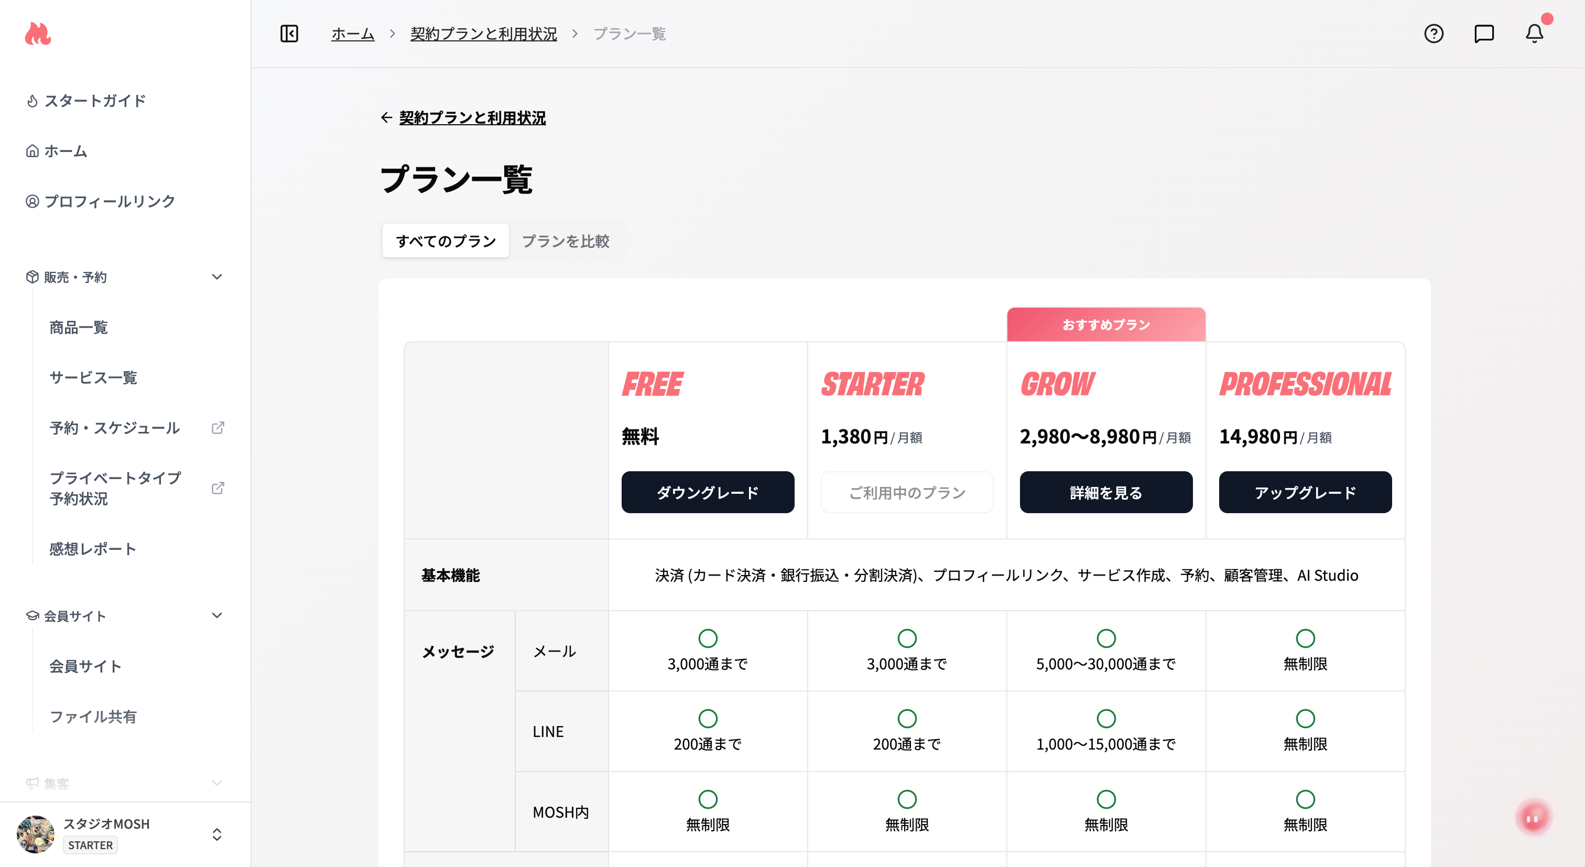This screenshot has height=867, width=1585.
Task: Follow the 契約プランと利用状況 back link above title
Action: [473, 117]
